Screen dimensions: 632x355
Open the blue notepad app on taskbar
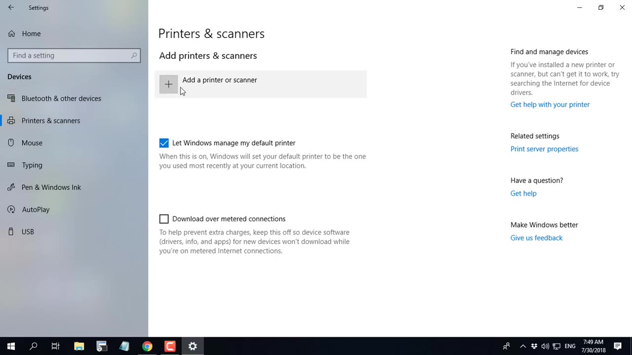[x=124, y=346]
